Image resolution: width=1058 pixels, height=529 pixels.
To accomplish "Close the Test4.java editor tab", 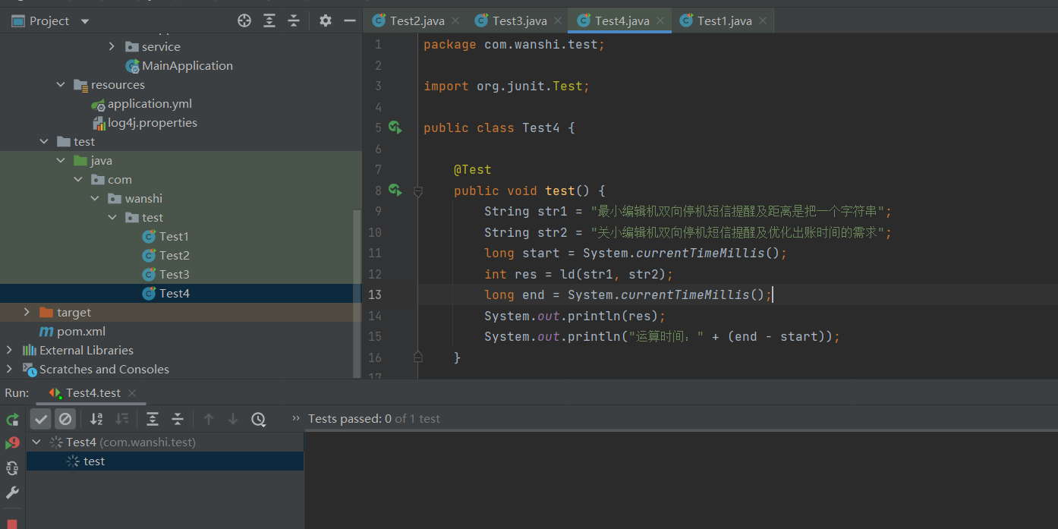I will coord(660,20).
